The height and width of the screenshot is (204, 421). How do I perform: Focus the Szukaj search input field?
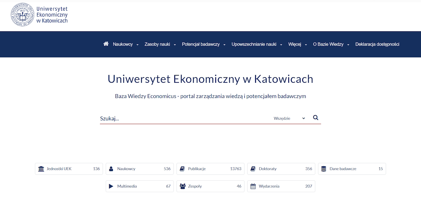[x=185, y=119]
